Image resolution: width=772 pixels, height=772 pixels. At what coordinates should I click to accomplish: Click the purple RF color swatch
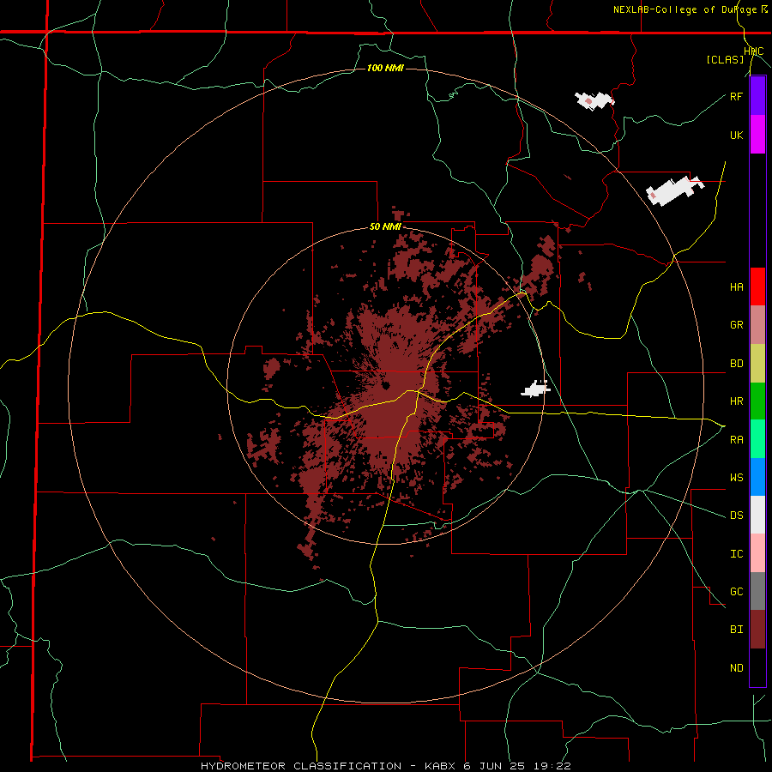coord(757,96)
